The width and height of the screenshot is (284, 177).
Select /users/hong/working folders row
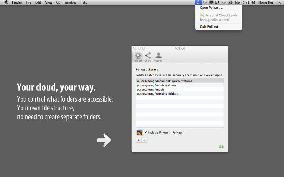click(180, 93)
